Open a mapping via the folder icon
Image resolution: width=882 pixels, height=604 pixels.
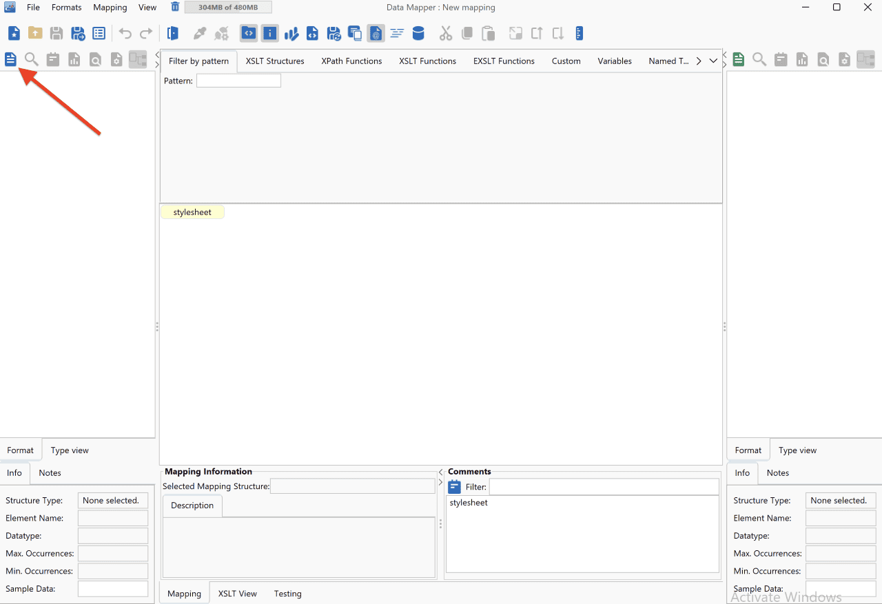point(35,33)
